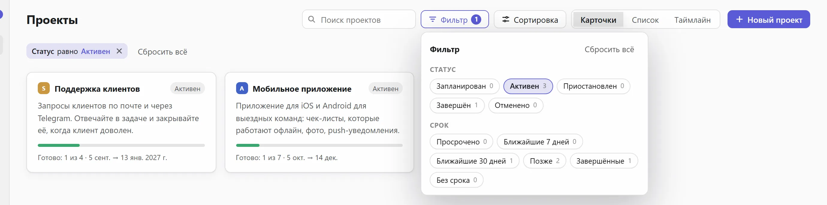Click Сбросить всё in the Фильтр panel
827x205 pixels.
(x=609, y=49)
